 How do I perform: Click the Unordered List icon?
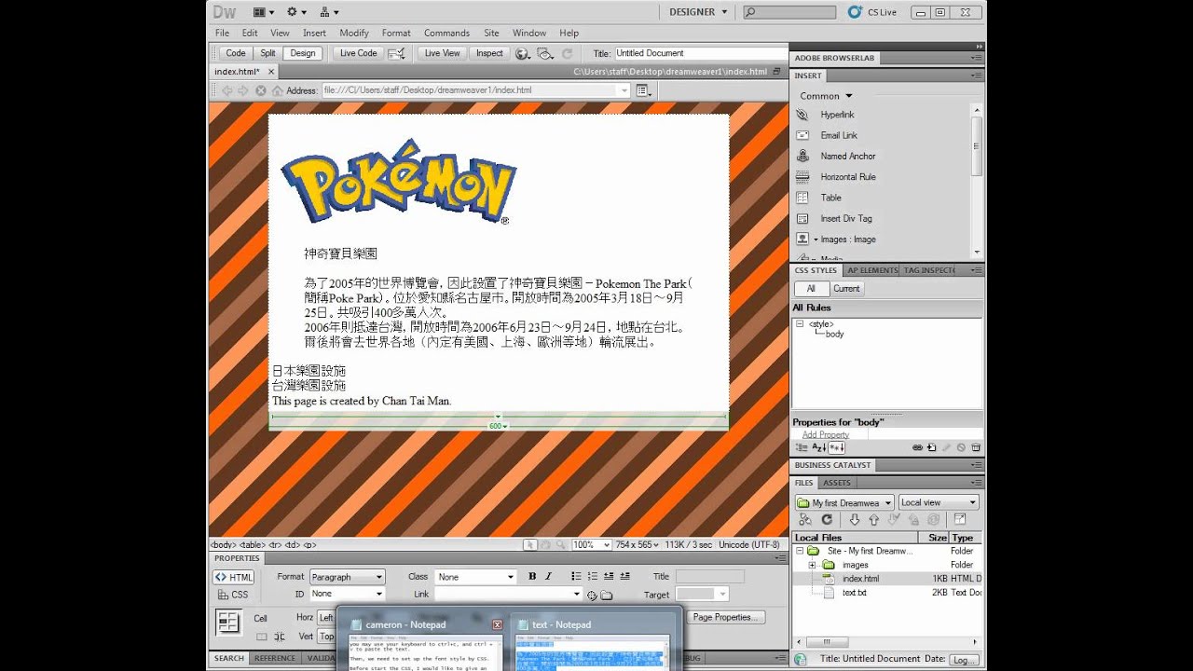coord(576,576)
